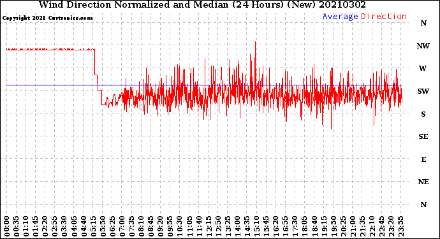Click the 07:00 time label

click(x=122, y=226)
